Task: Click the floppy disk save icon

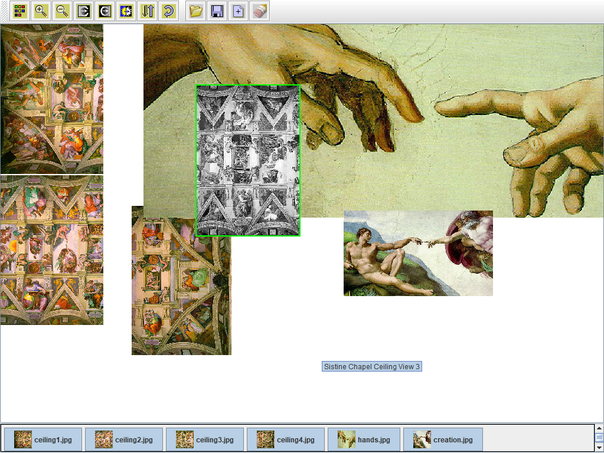Action: (x=217, y=11)
